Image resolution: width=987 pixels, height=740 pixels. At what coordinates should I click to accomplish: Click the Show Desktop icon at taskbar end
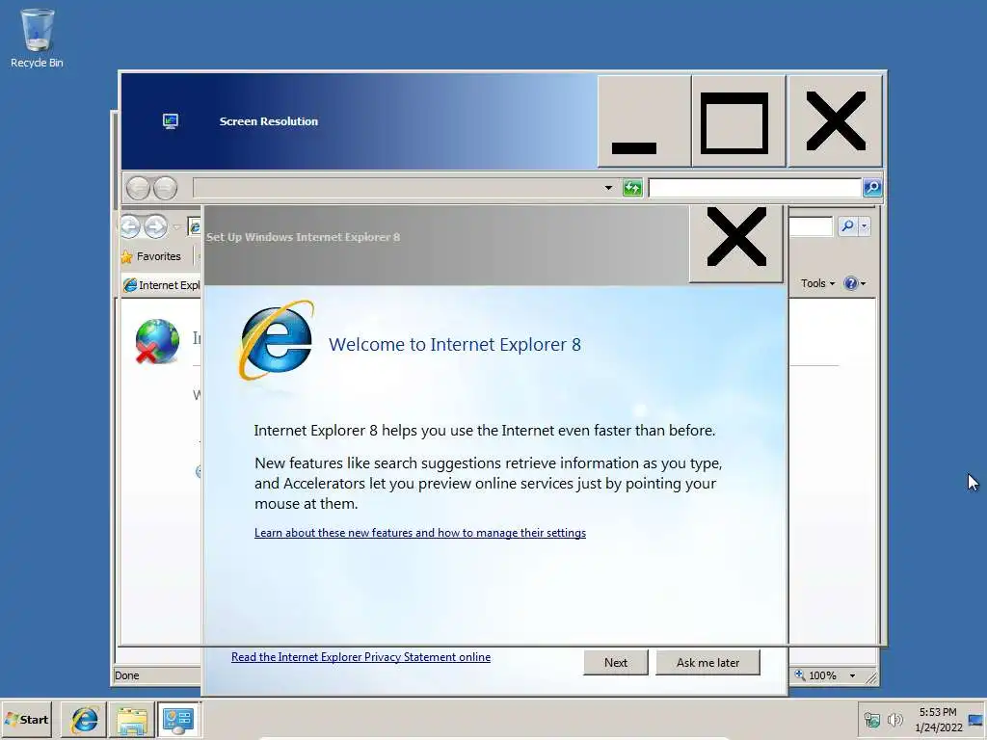point(976,720)
